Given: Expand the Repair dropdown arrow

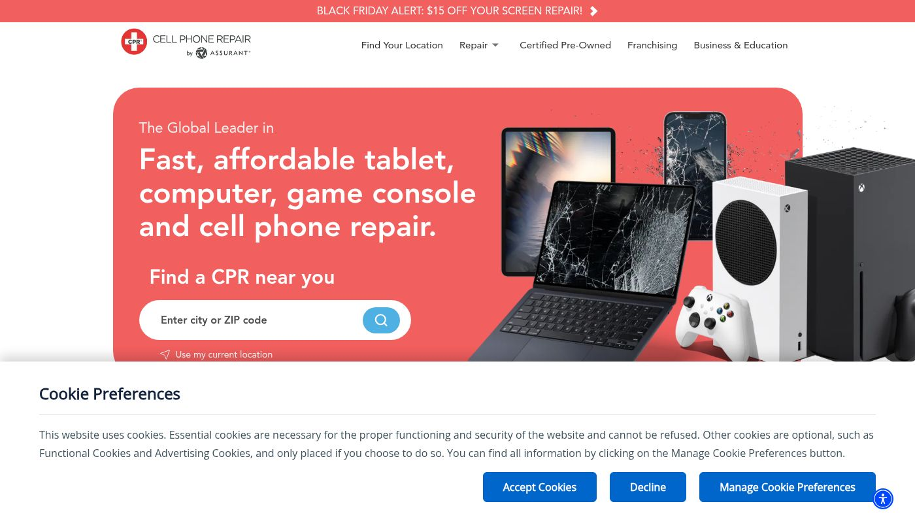Looking at the screenshot, I should [x=495, y=45].
